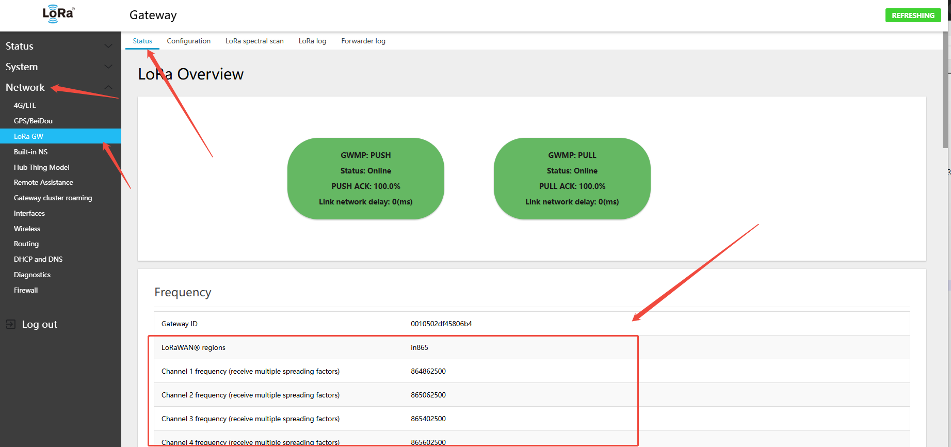
Task: Select the Status tab
Action: click(142, 41)
